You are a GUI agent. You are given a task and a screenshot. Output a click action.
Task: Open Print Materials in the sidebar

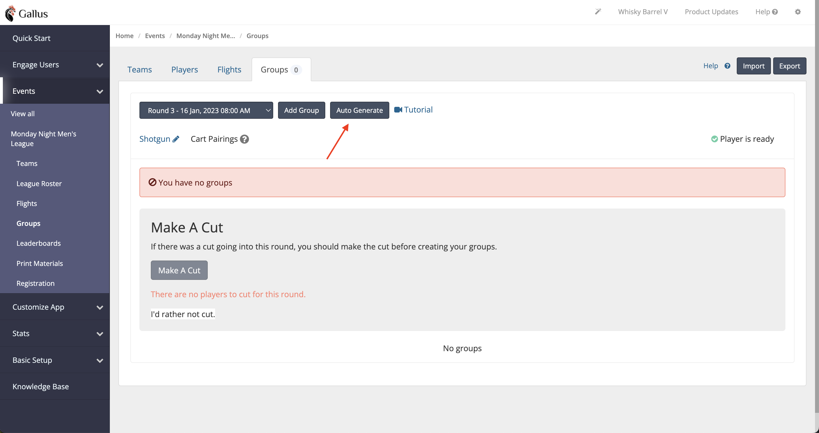pos(40,263)
